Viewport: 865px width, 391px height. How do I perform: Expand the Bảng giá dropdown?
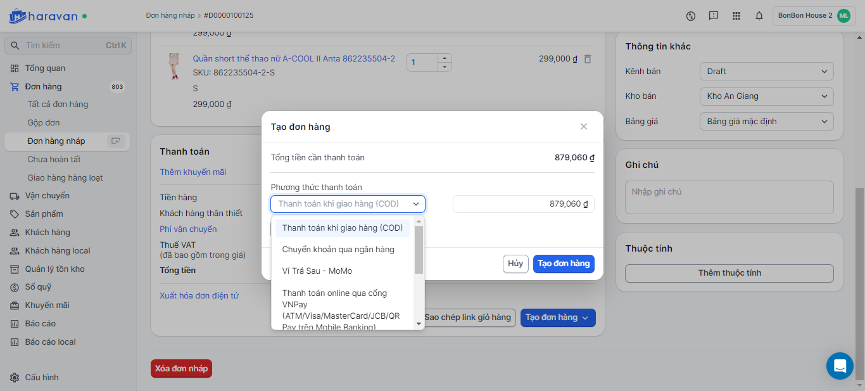(766, 121)
